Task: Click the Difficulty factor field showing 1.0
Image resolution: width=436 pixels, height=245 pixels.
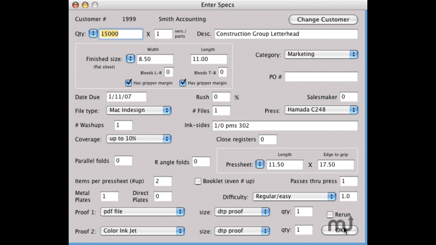Action: 348,196
